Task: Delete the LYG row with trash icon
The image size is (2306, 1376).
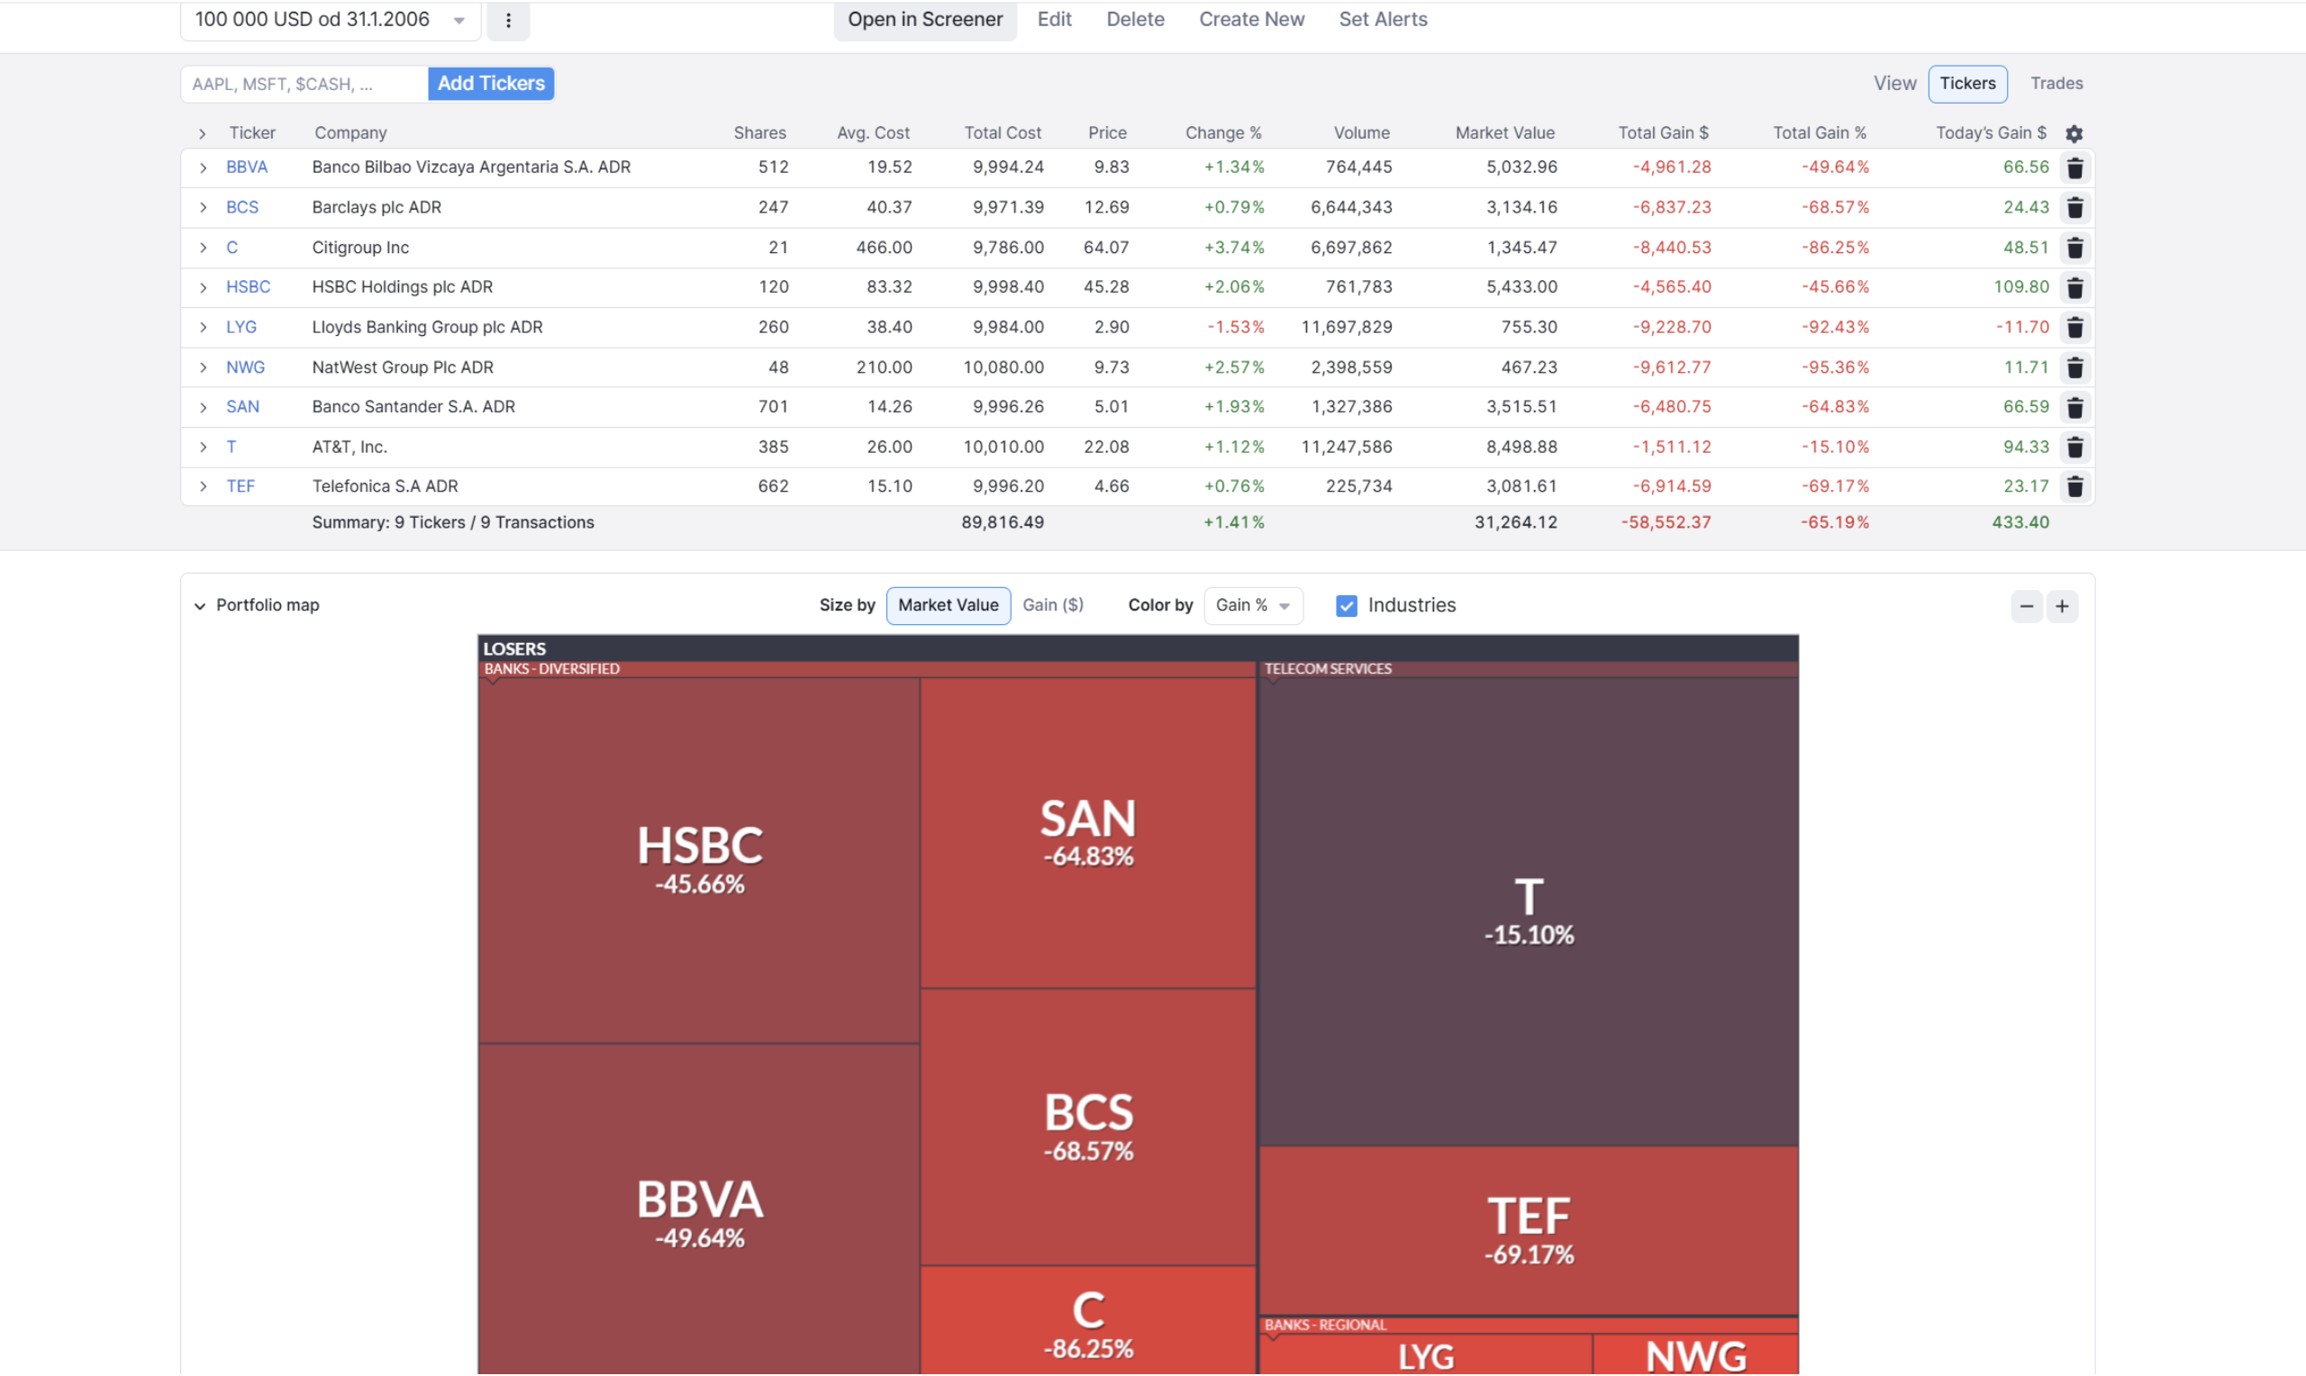Action: (2074, 327)
